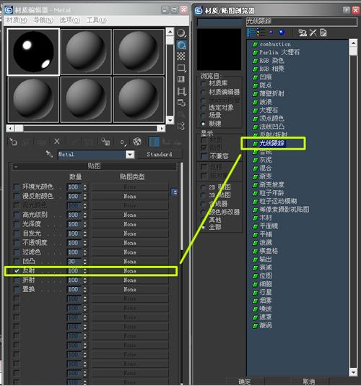Open the Material/Map Navigator icon

coord(181,126)
